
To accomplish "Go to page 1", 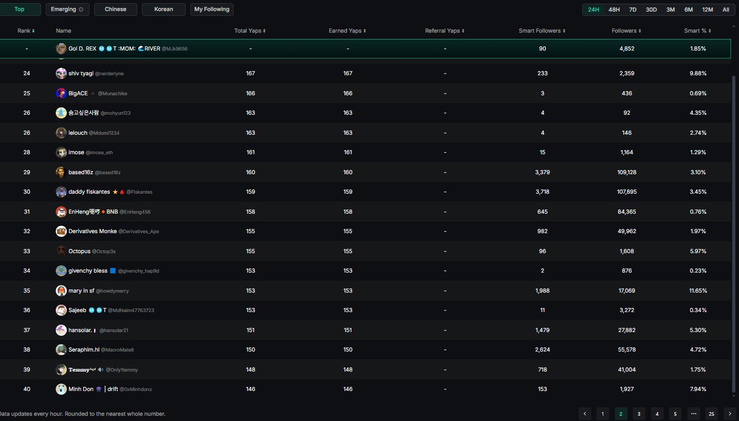I will click(x=603, y=414).
